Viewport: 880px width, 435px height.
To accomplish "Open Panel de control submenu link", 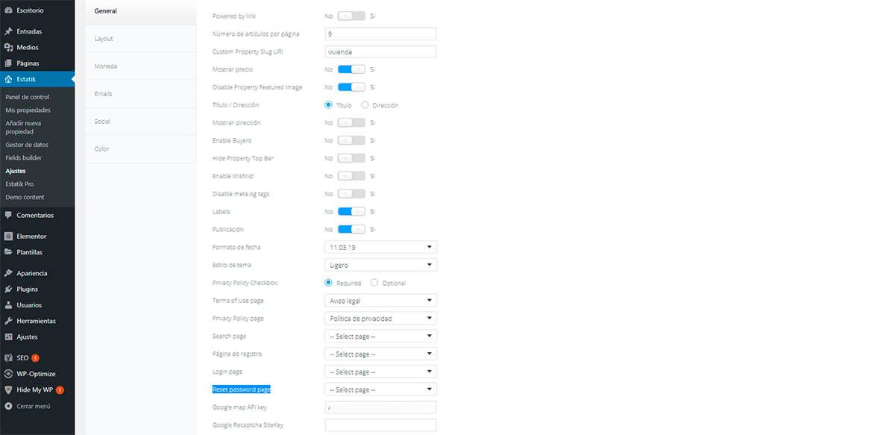I will point(28,97).
